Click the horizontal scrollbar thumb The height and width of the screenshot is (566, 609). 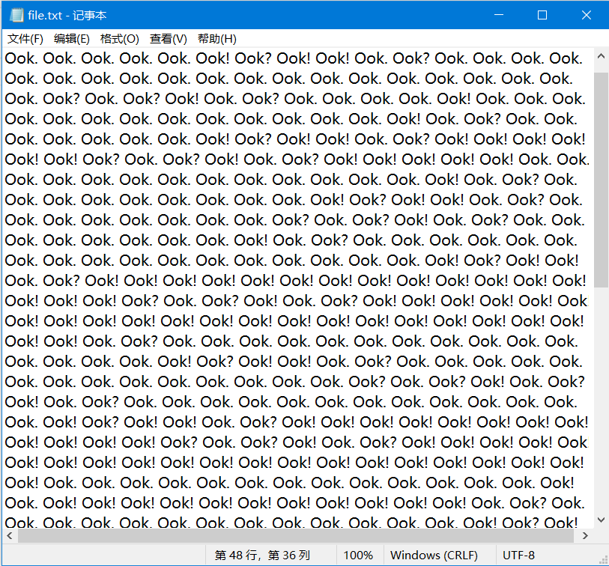pos(296,536)
